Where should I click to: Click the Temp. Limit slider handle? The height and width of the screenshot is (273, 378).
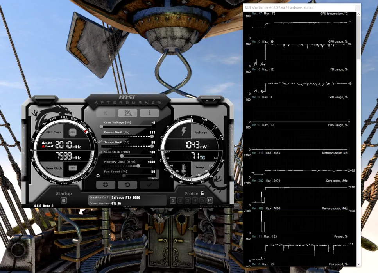tap(152, 146)
